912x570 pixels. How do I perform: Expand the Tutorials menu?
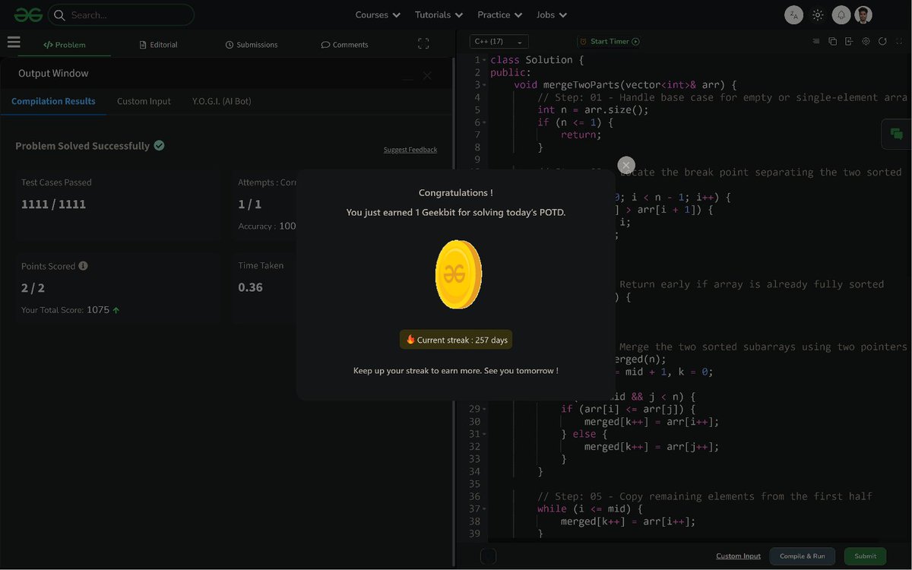439,14
